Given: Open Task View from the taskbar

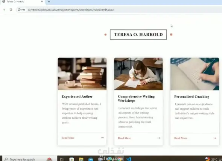Looking at the screenshot, I should 62,159.
